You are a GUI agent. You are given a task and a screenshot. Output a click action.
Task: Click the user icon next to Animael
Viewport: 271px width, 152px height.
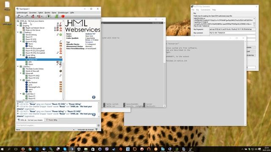(x=26, y=57)
